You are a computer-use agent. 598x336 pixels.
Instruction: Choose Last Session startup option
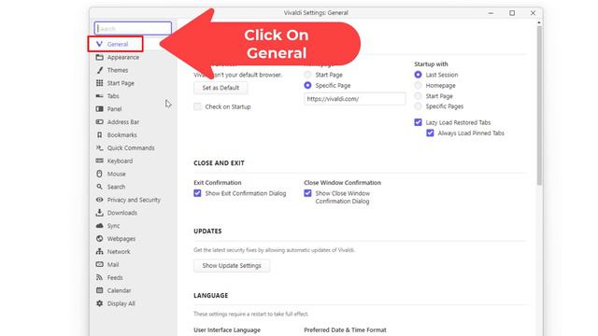418,75
